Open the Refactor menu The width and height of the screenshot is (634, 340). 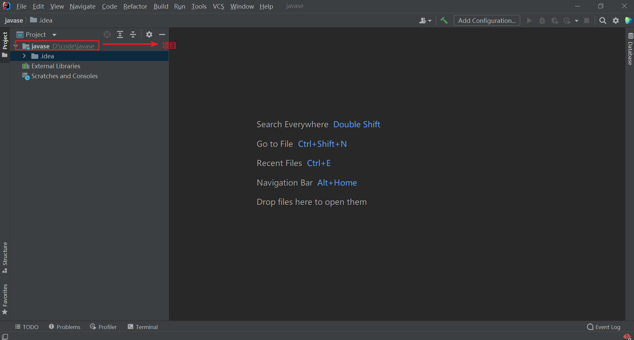click(x=135, y=6)
